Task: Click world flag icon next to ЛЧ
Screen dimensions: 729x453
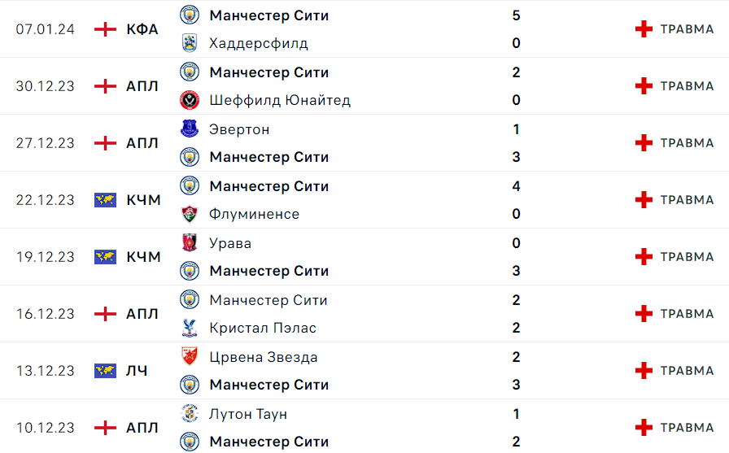Action: tap(105, 371)
